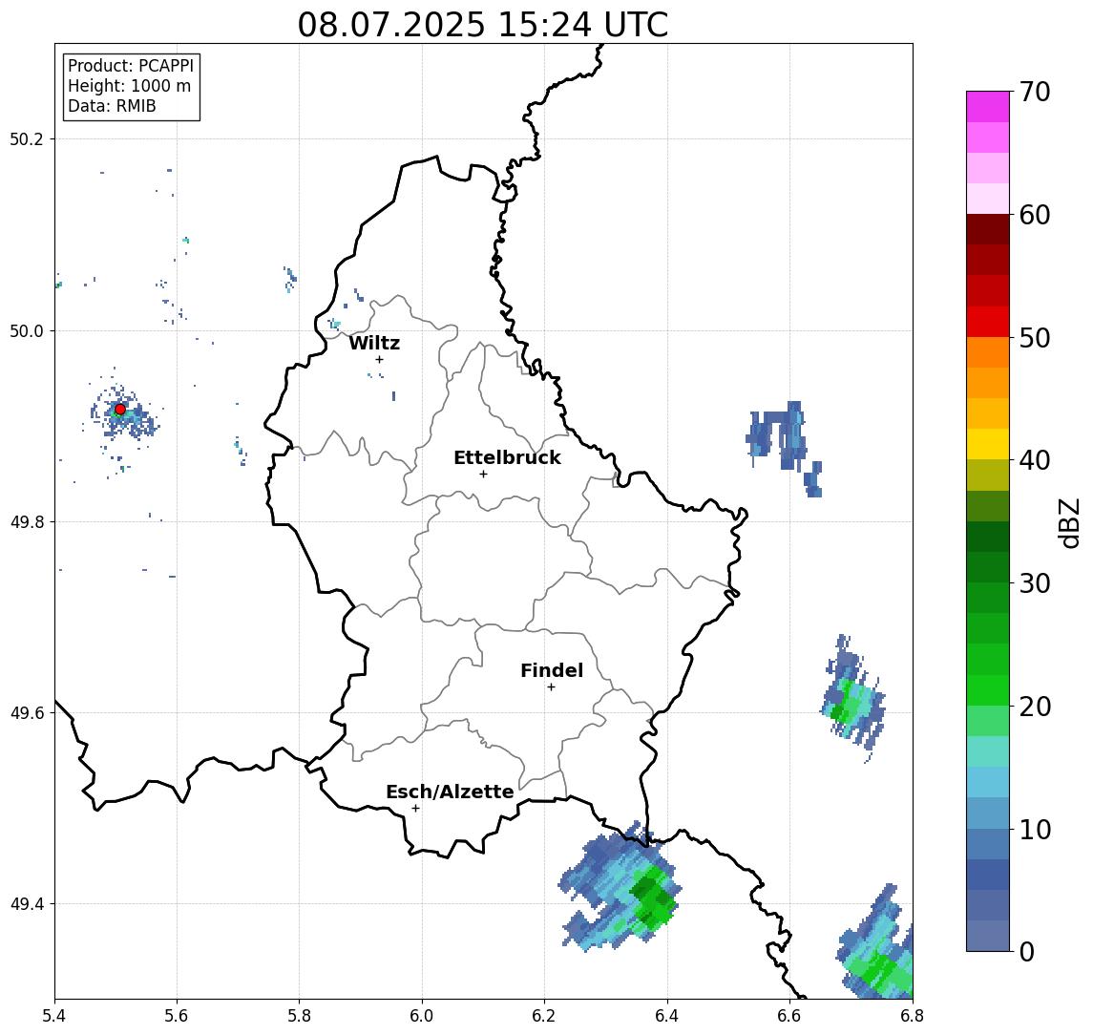1093x1035 pixels.
Task: Click the 5.4 longitude tick label
Action: 54,1016
